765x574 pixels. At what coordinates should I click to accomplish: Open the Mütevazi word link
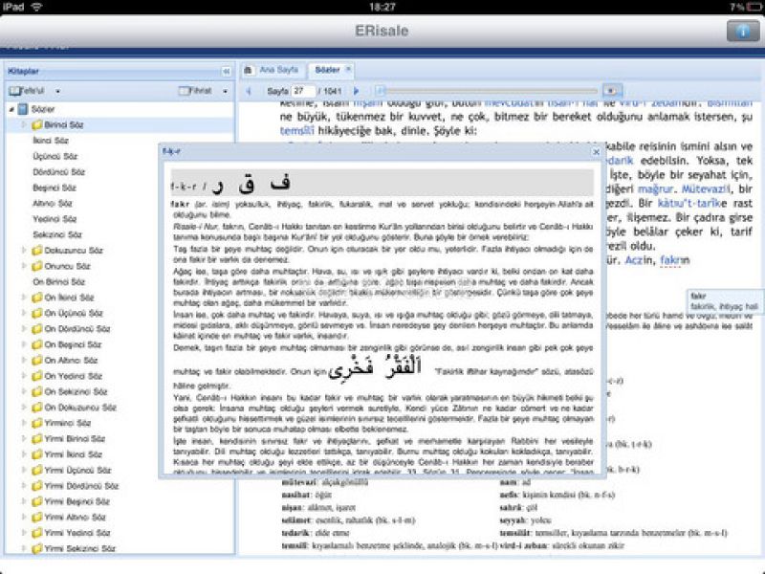(x=705, y=188)
